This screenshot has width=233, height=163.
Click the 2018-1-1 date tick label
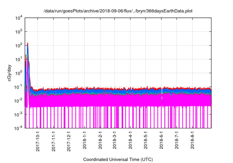[84, 140]
